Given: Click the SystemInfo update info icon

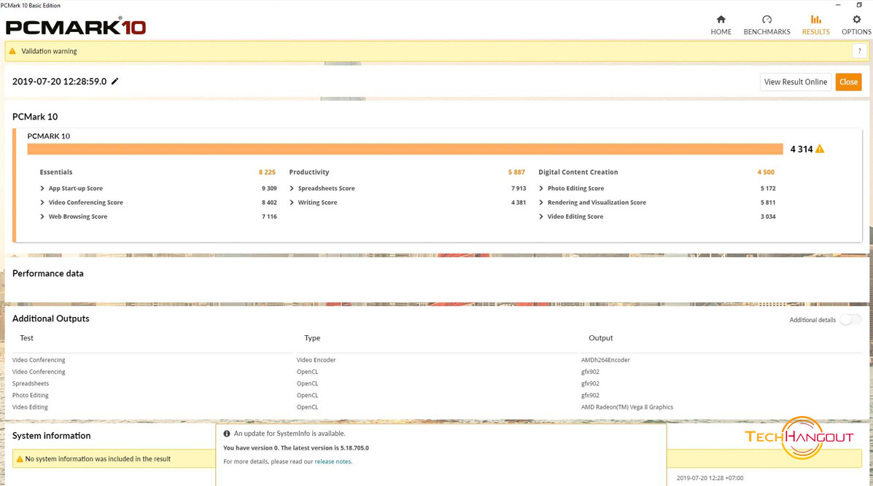Looking at the screenshot, I should (227, 434).
